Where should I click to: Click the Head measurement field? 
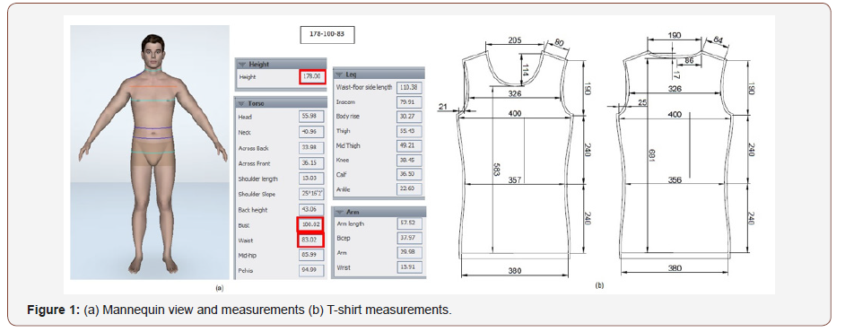click(x=311, y=117)
